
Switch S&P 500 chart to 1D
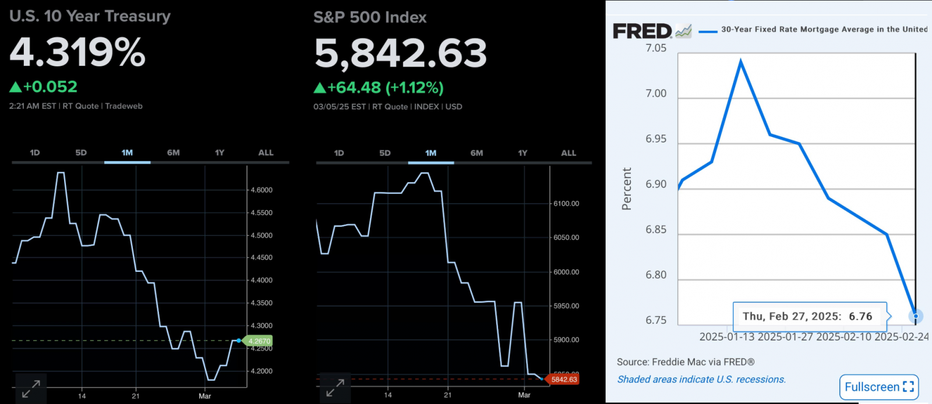[x=339, y=153]
